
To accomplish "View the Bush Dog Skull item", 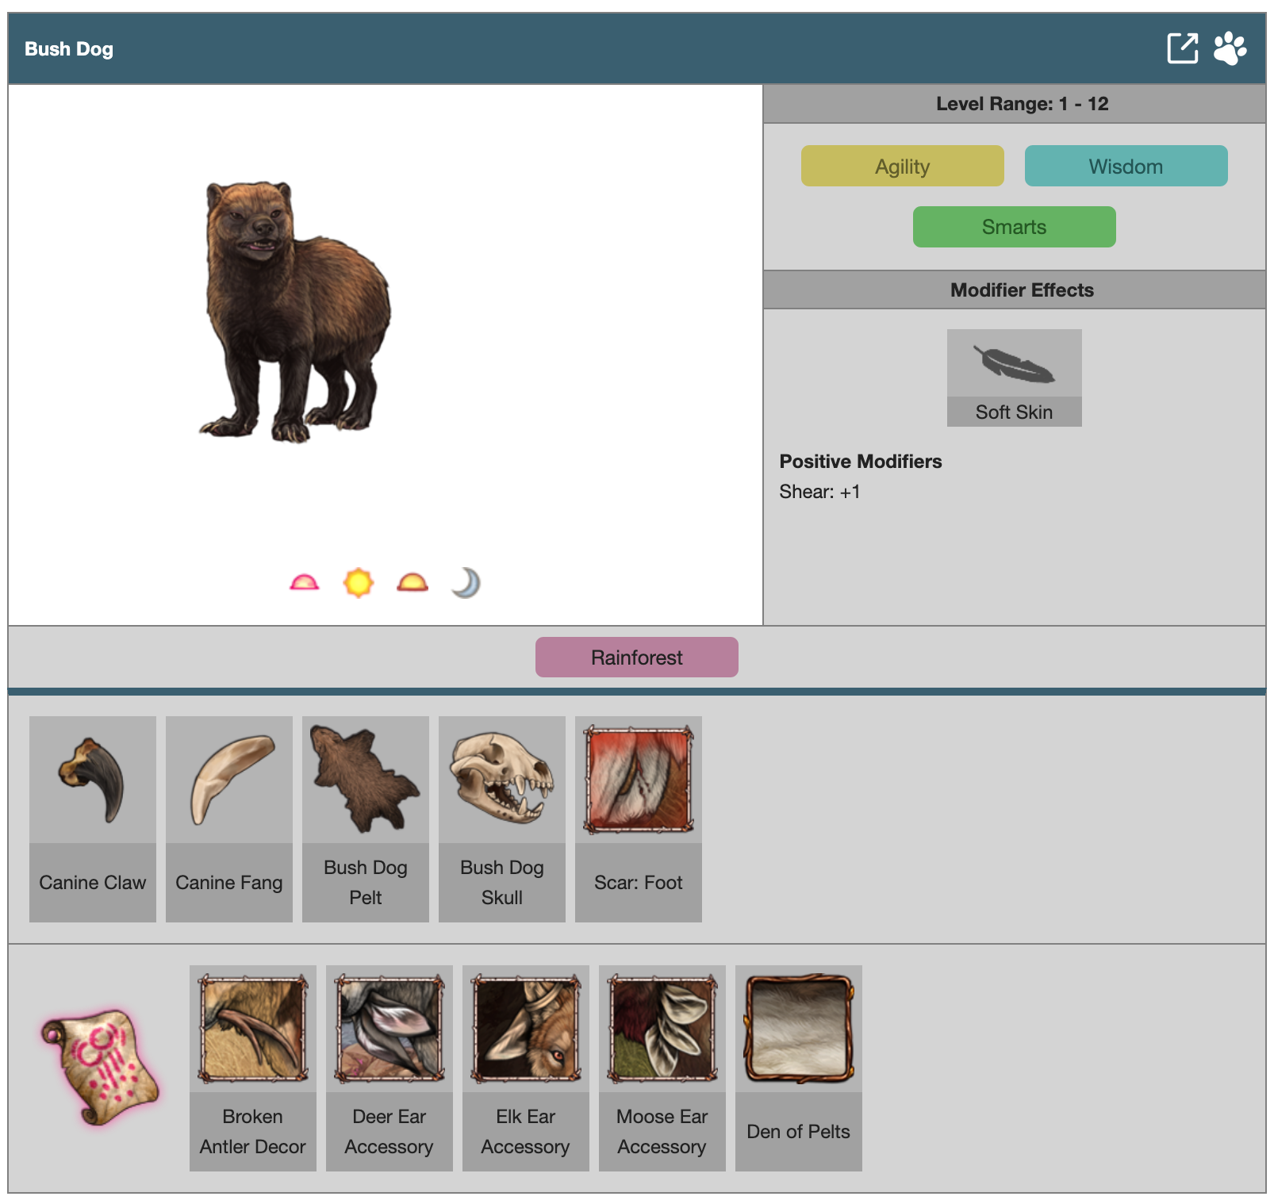I will (x=502, y=819).
